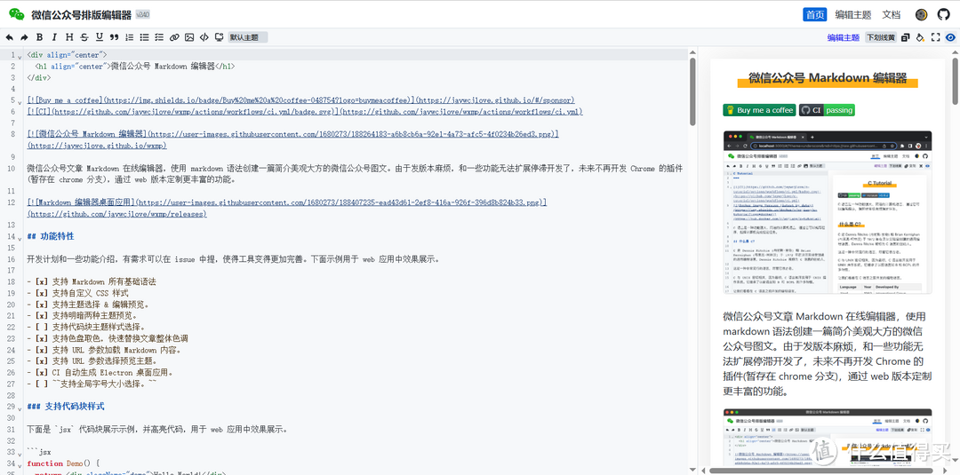Collapse the fold at line 14
The height and width of the screenshot is (475, 960).
point(20,237)
